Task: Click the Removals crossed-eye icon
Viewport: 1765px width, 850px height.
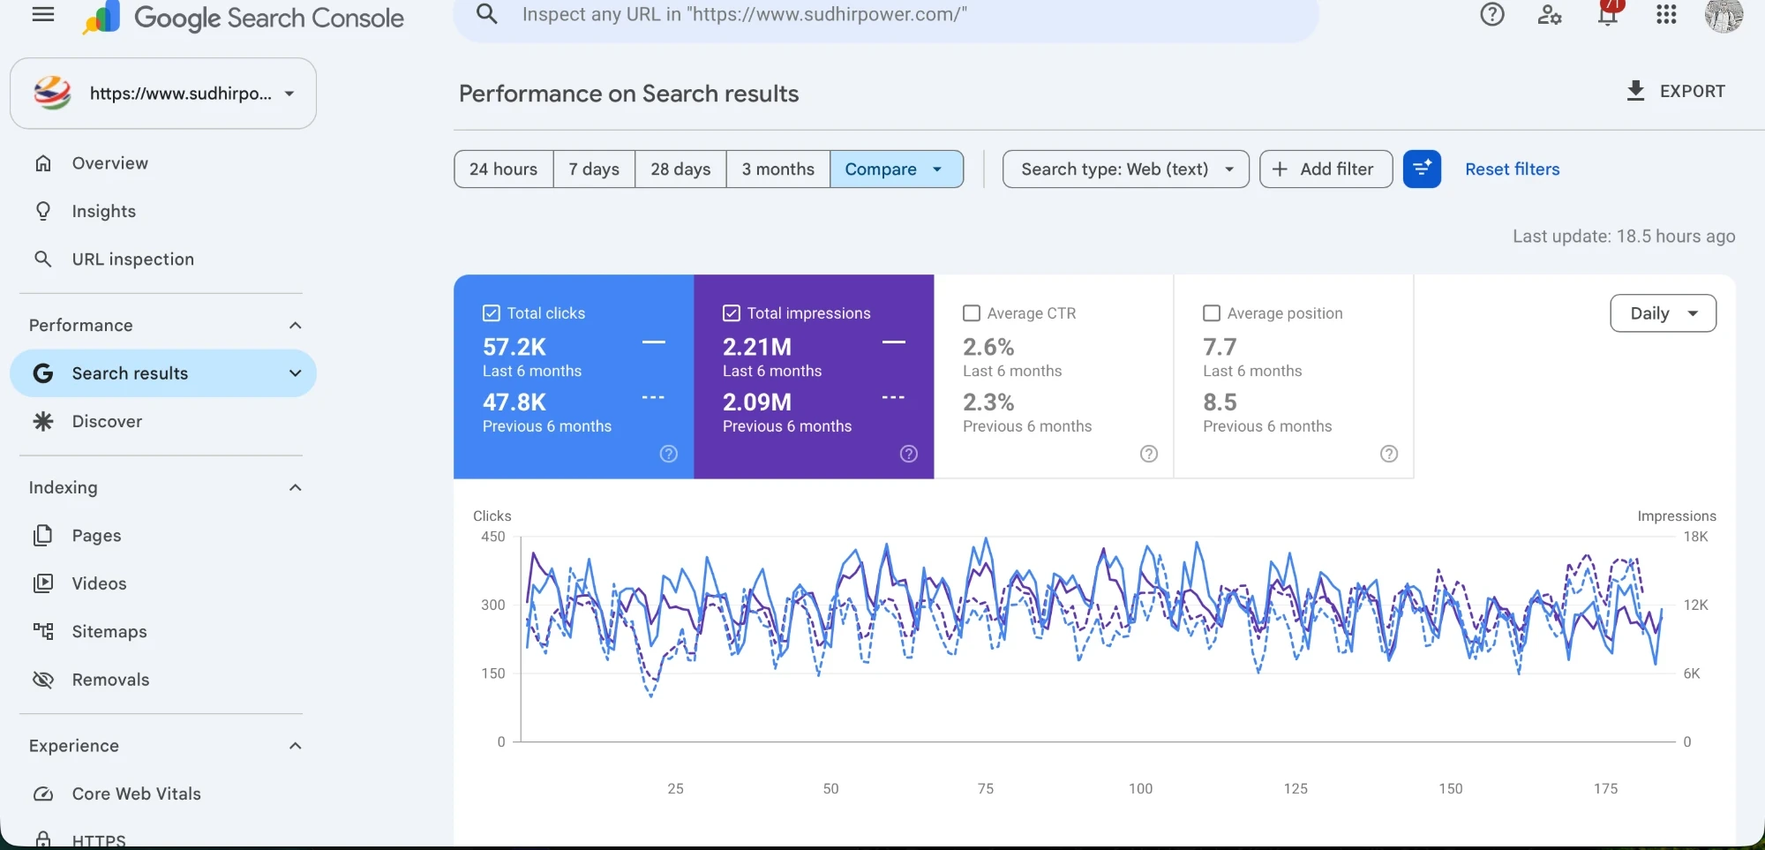Action: [42, 680]
